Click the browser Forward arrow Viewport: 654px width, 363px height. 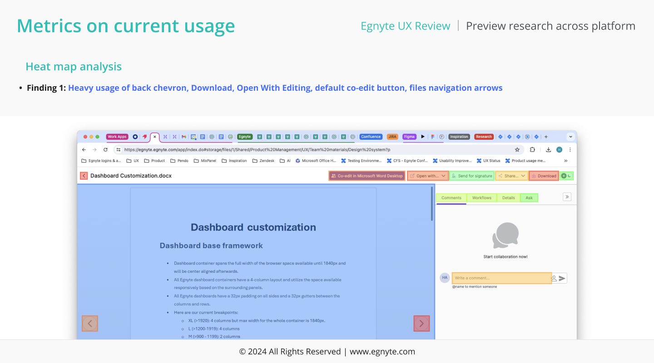pos(94,149)
